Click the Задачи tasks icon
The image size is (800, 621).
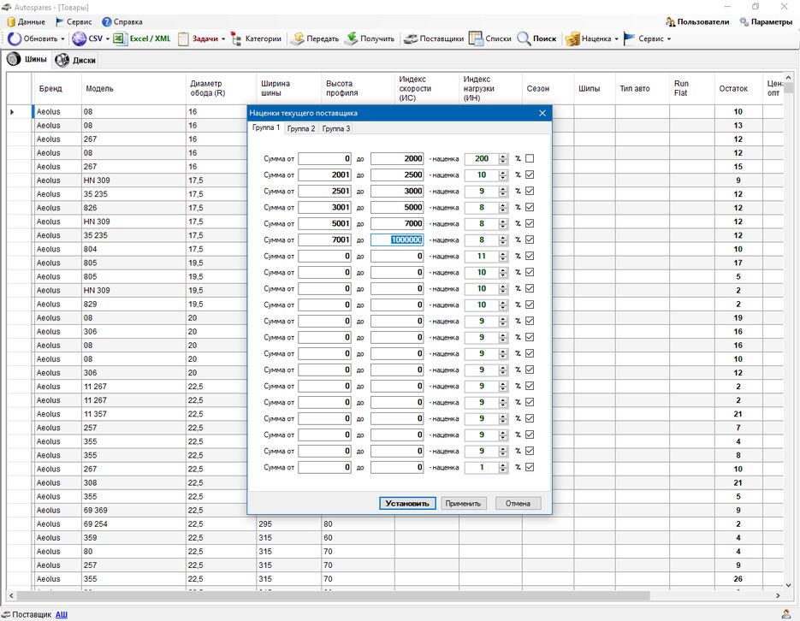[x=183, y=38]
